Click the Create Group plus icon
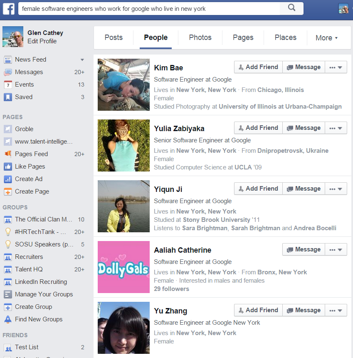 point(8,307)
